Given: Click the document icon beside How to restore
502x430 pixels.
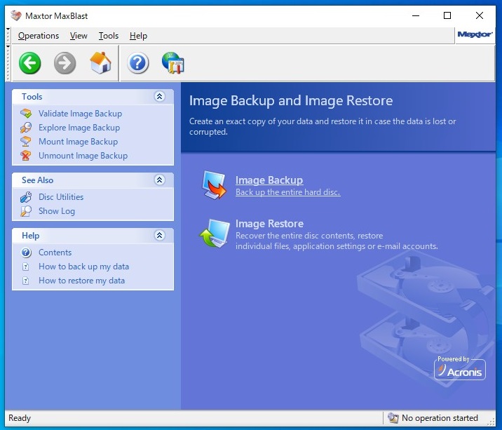Looking at the screenshot, I should point(26,281).
